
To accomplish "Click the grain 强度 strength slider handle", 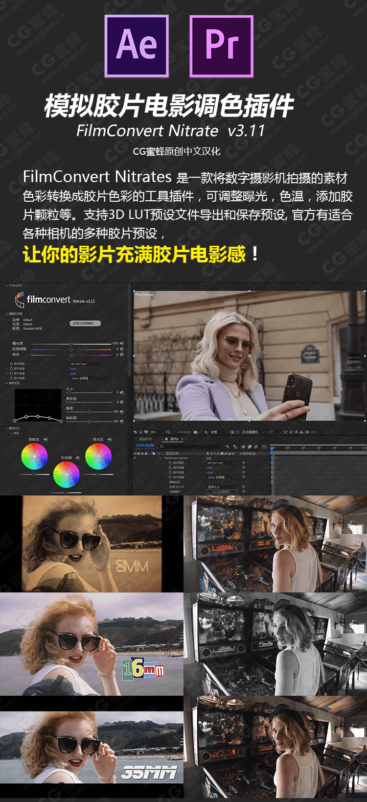I will [89, 412].
